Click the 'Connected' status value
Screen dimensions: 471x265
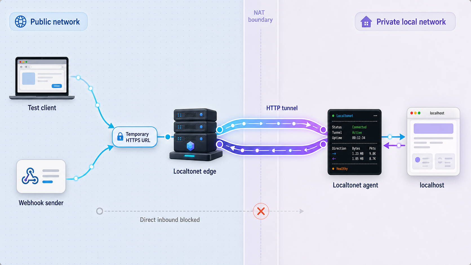[x=359, y=127]
